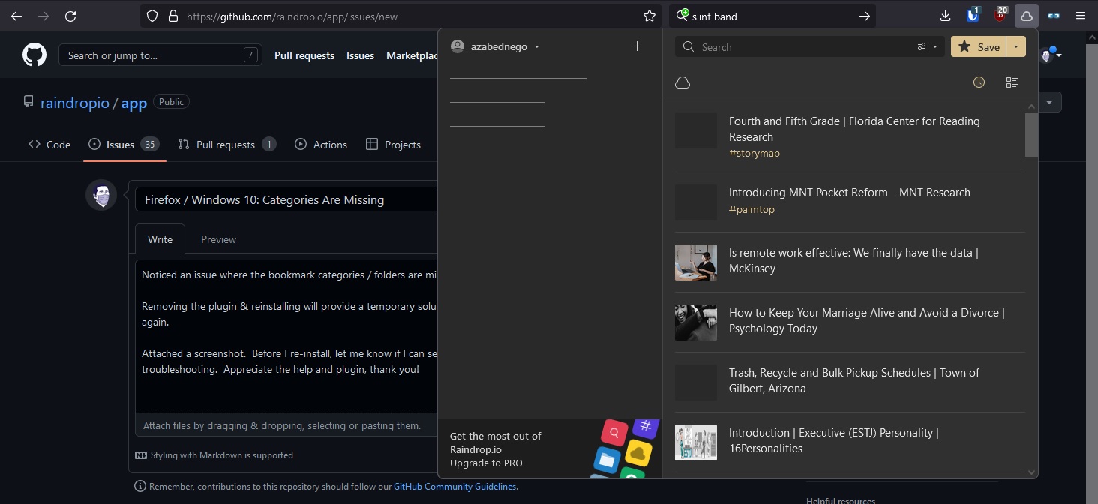Open the uBlock Origin icon with badge 20
The height and width of the screenshot is (504, 1098).
[1000, 15]
